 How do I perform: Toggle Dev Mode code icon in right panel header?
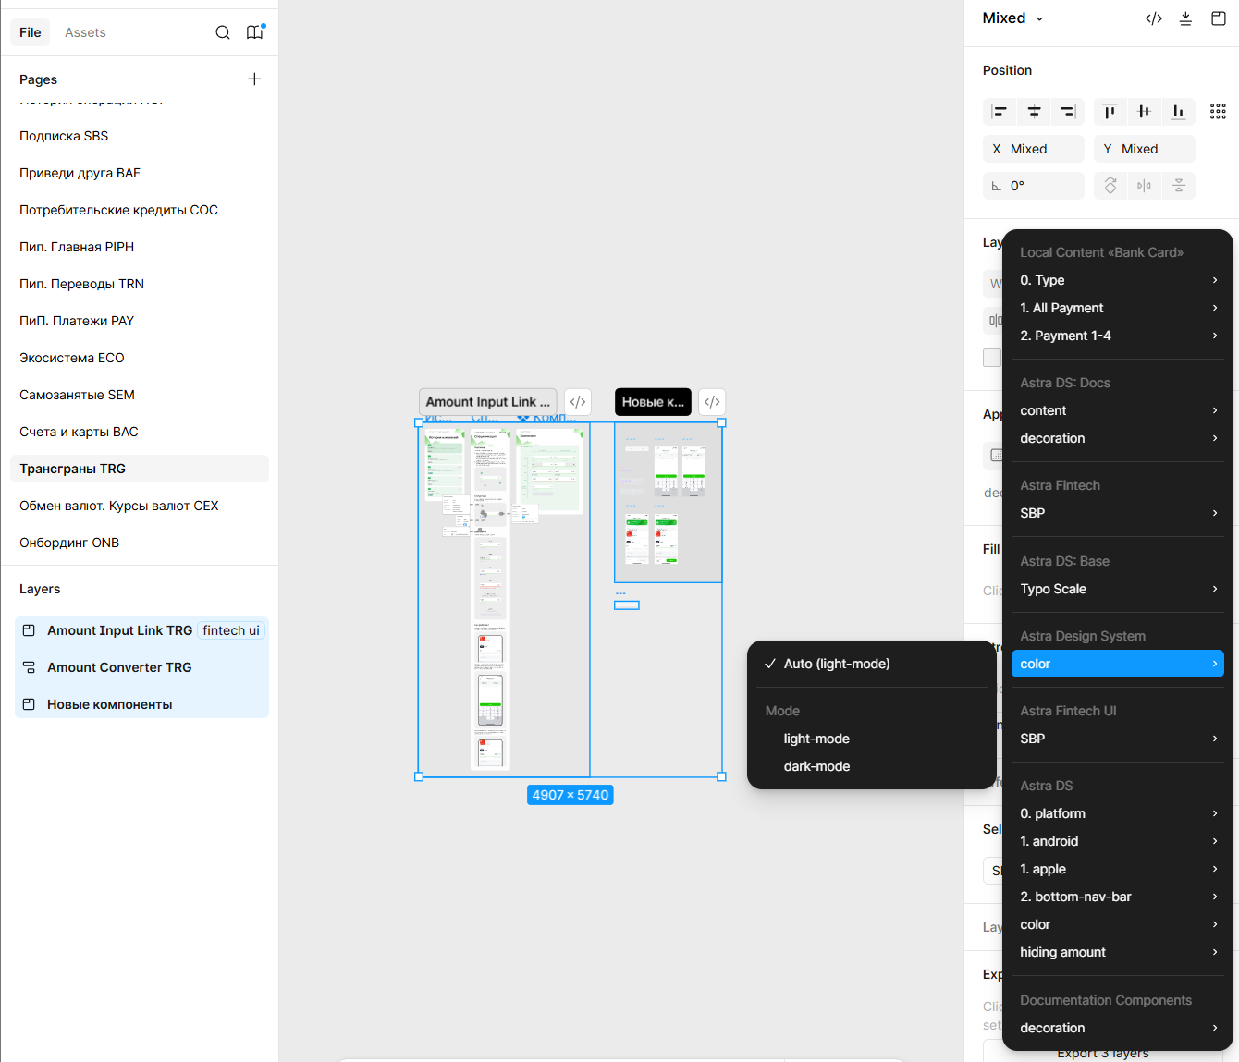pyautogui.click(x=1154, y=18)
